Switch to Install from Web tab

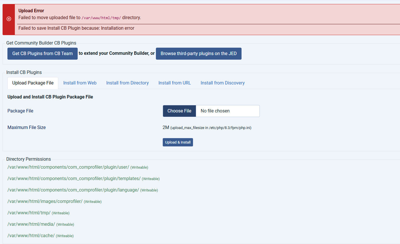pyautogui.click(x=80, y=83)
